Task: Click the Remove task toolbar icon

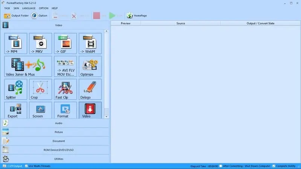Action: (55, 16)
